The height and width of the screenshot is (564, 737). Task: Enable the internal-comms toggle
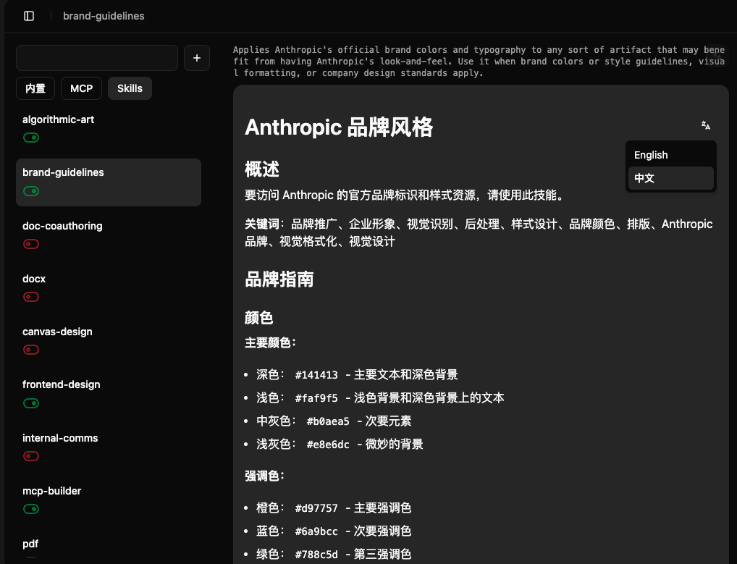(x=31, y=456)
